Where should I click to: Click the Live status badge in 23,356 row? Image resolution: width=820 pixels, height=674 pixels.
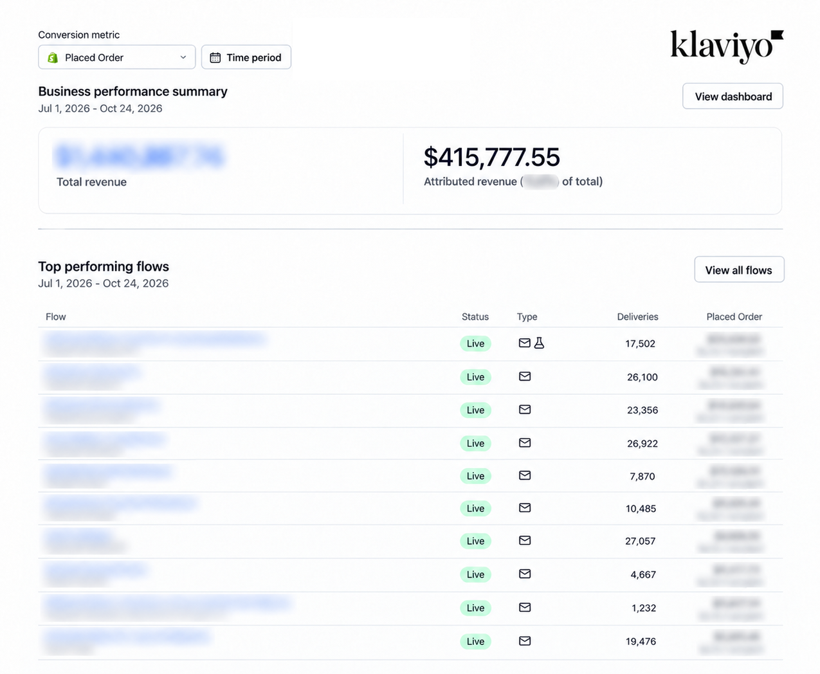[475, 410]
